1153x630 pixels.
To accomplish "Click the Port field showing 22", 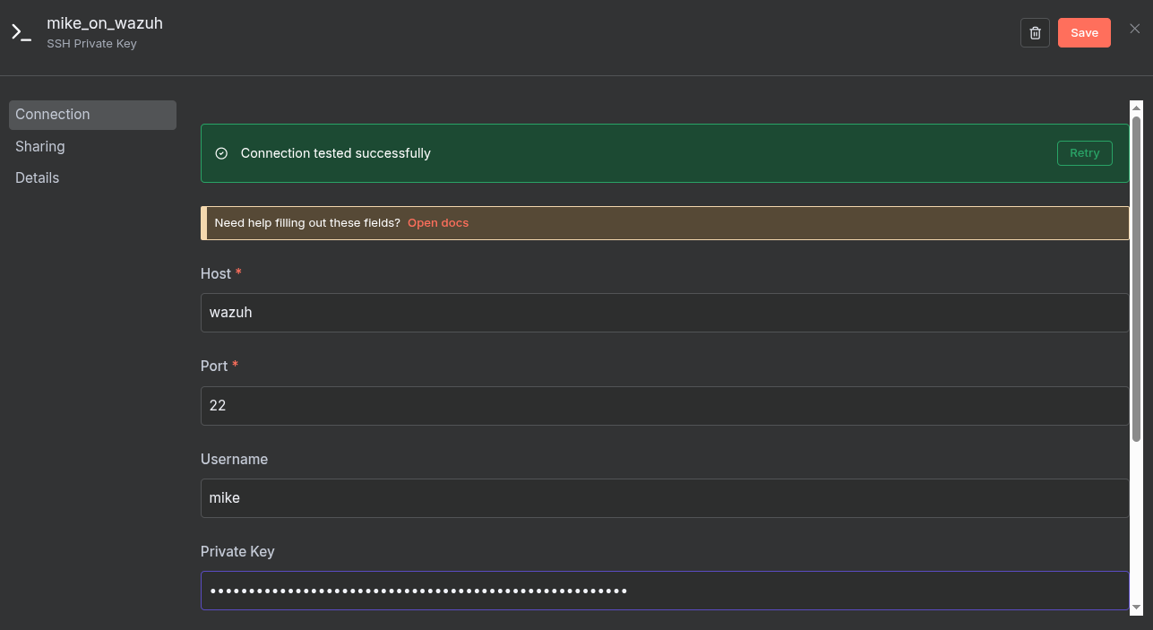I will click(x=664, y=406).
